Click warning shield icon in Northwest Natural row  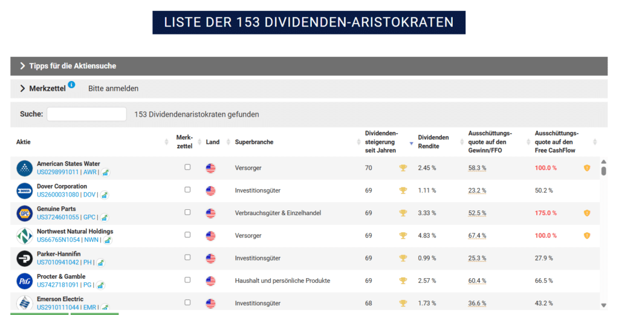[x=587, y=236]
